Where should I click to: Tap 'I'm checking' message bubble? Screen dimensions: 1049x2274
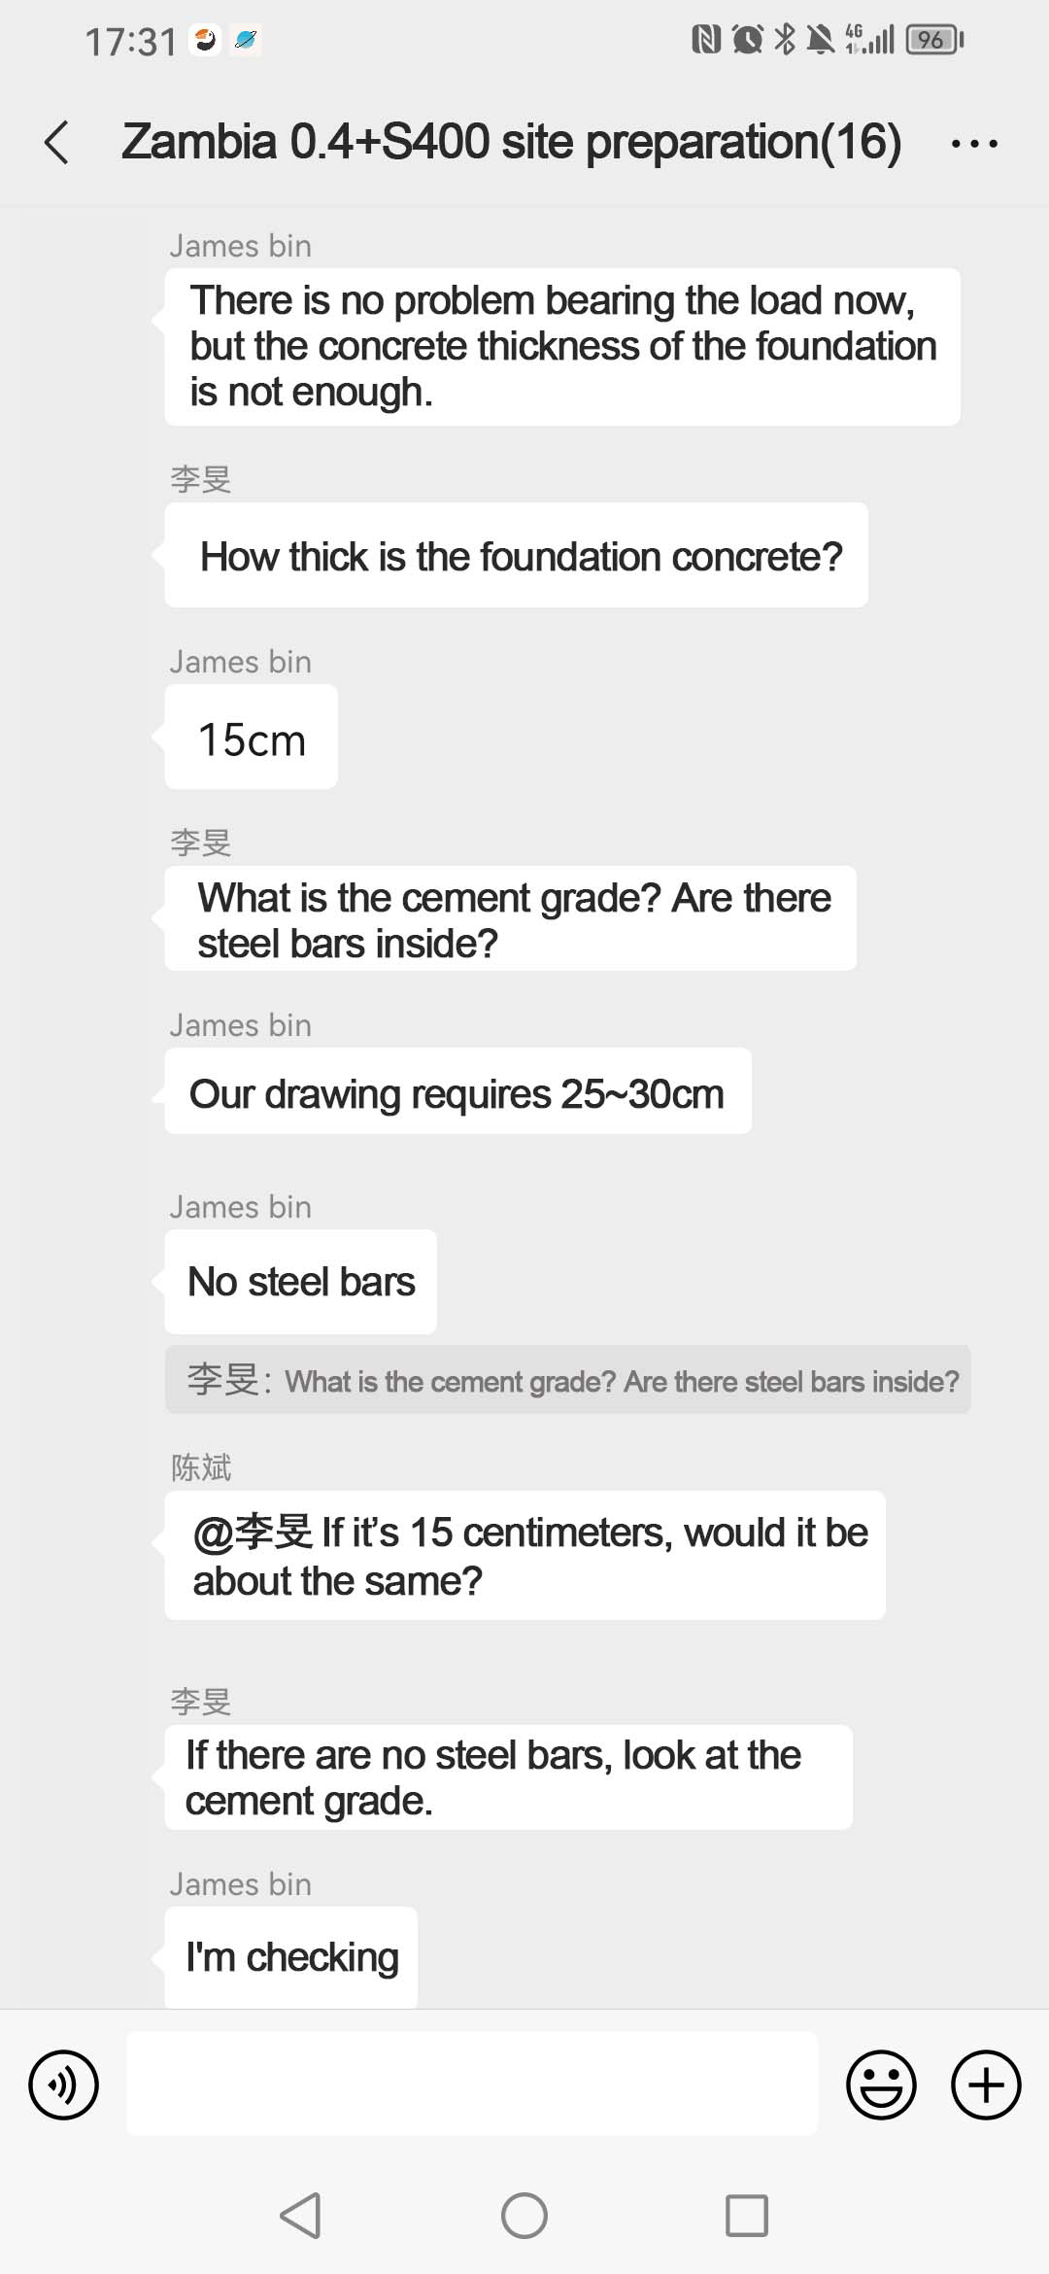coord(291,1956)
